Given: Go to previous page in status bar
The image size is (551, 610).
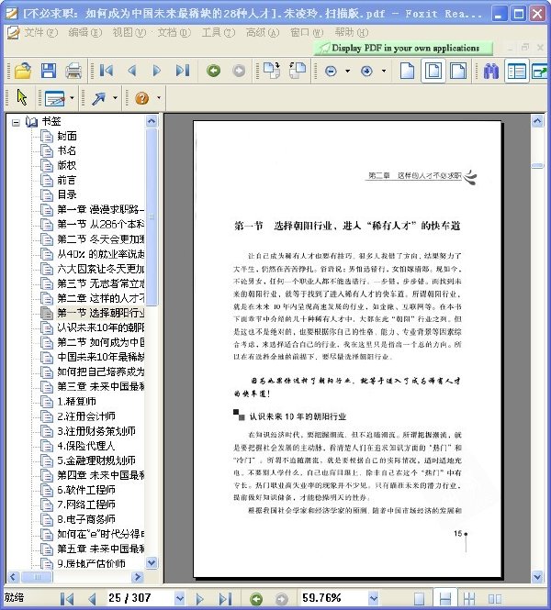Looking at the screenshot, I should pyautogui.click(x=92, y=599).
